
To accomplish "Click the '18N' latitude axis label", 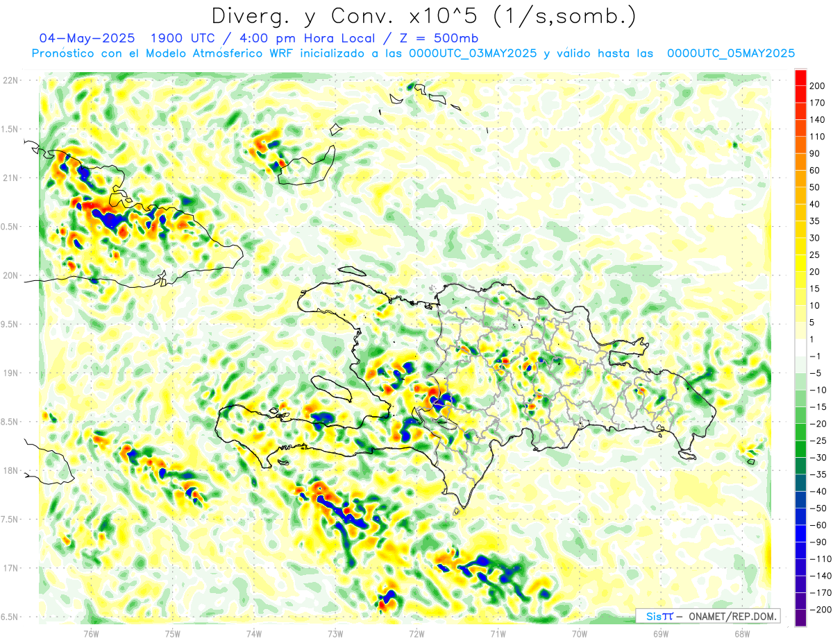I will pyautogui.click(x=10, y=470).
